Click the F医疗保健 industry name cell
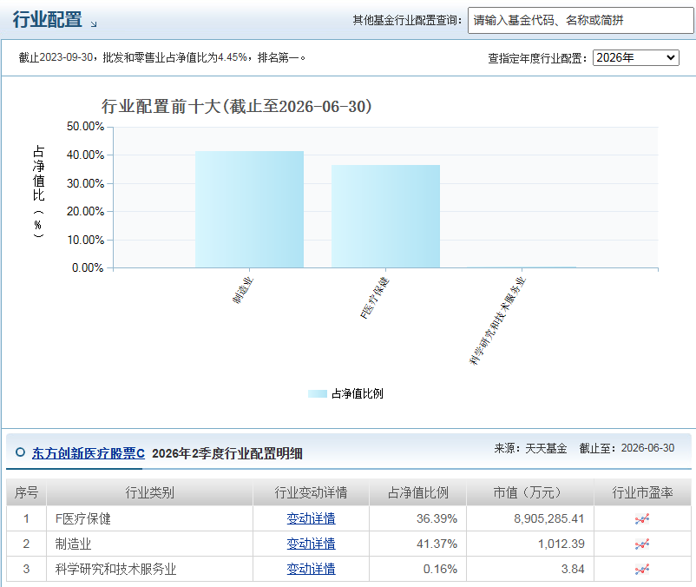696x587 pixels. click(x=83, y=518)
